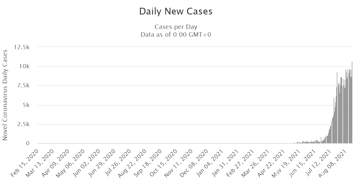Click the "Daily New Cases" chart title
Screen dimensions: 357x184
176,12
